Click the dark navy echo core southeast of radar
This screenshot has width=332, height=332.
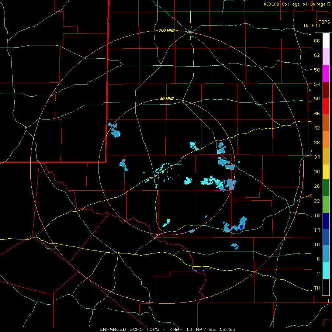[x=241, y=227]
